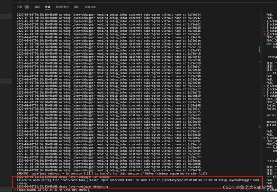Open the 调试控制台 debug console tab
The image size is (277, 192).
tap(62, 7)
